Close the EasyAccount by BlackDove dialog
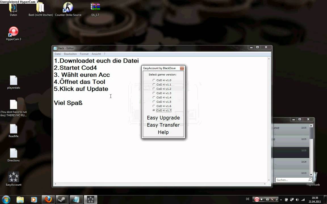 click(x=182, y=68)
